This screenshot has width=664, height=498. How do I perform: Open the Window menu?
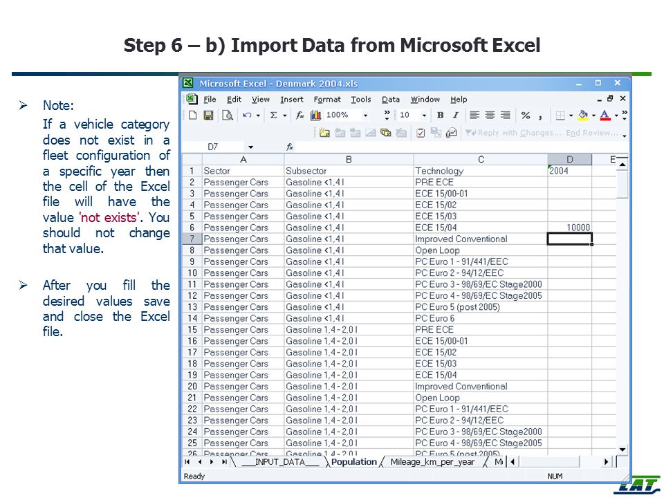pyautogui.click(x=425, y=99)
